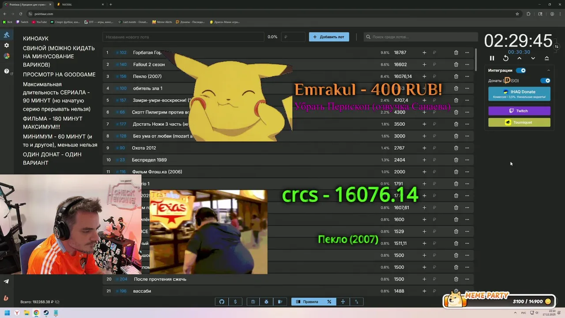This screenshot has height=318, width=565.
Task: Toggle visibility of total sum eye icon
Action: 57,302
